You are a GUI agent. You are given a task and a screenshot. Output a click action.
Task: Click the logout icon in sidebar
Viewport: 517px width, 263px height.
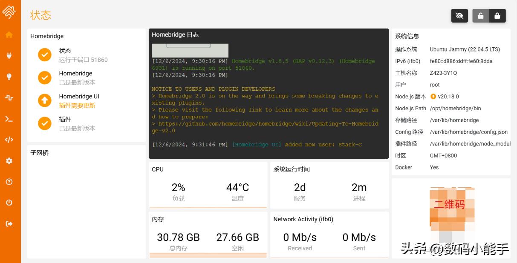tap(9, 224)
